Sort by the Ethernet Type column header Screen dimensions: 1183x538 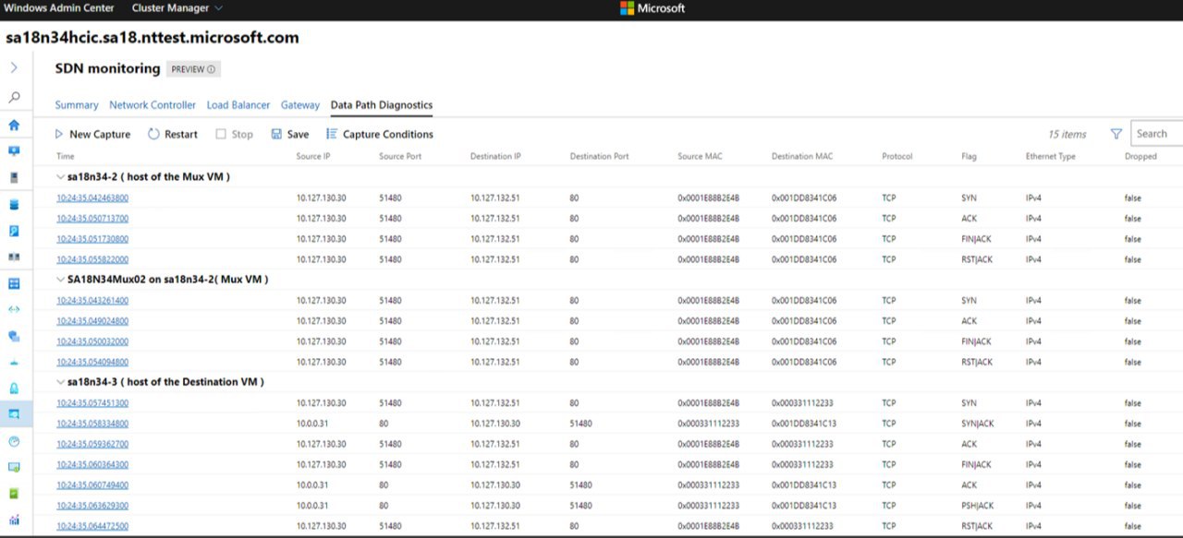[1051, 157]
